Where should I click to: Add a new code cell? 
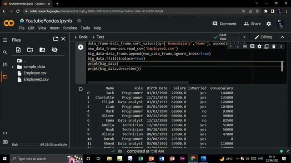(81, 37)
